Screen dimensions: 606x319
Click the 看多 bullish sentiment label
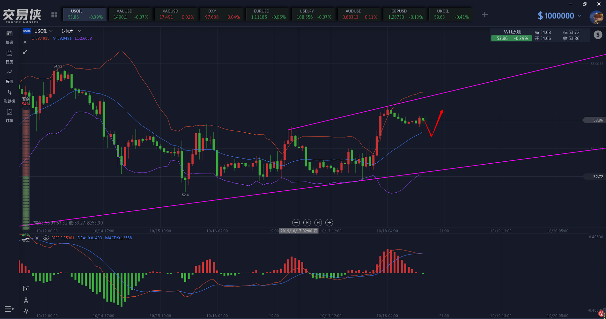click(x=26, y=99)
